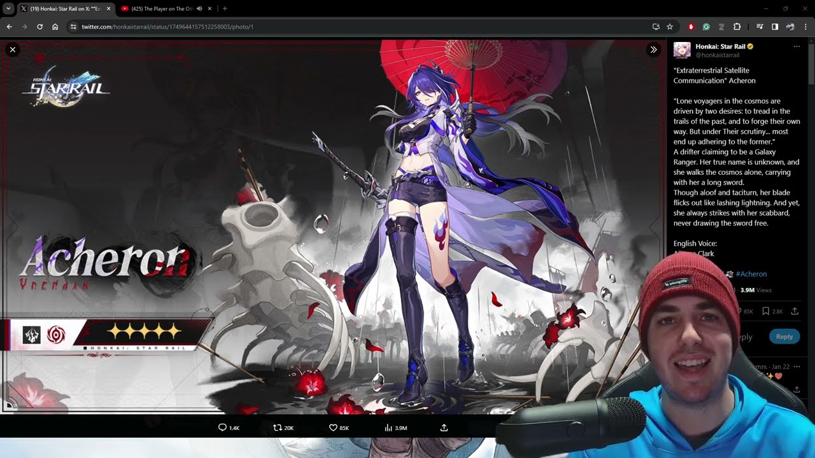Close the photo viewer with the X
815x458 pixels.
13,50
